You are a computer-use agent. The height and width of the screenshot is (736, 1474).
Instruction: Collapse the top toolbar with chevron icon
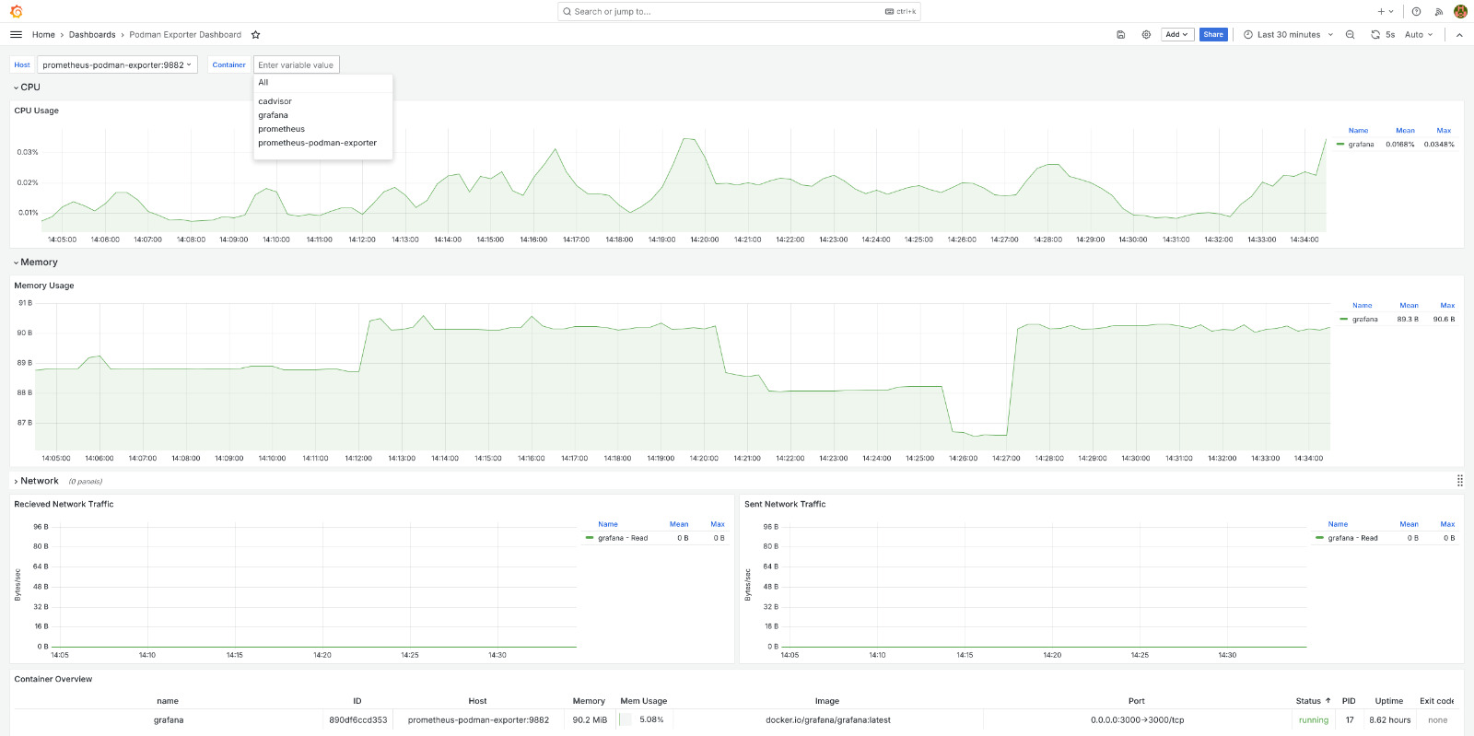[1459, 35]
